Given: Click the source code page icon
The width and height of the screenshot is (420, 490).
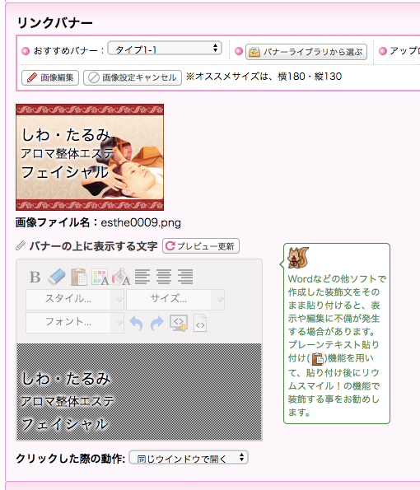Looking at the screenshot, I should [x=200, y=323].
